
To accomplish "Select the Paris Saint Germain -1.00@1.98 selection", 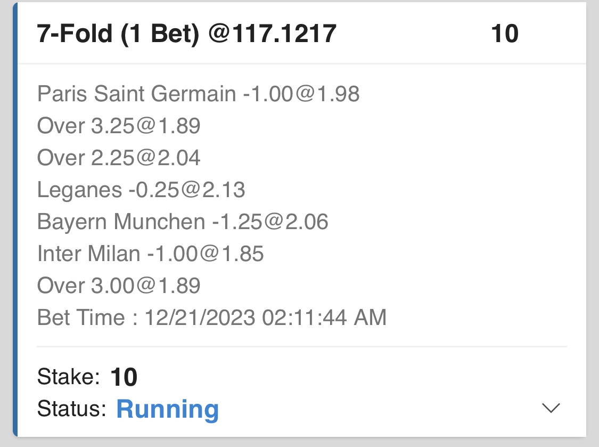I will point(198,94).
